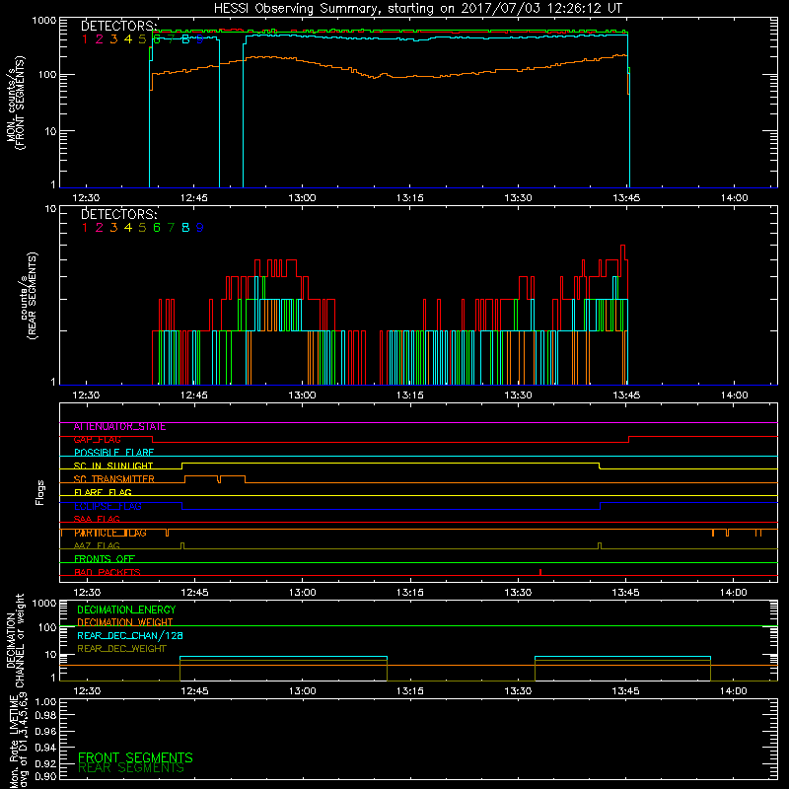Screen dimensions: 789x789
Task: Click MON. counts/s (FRONT SEGMENTS) axis label
Action: coord(15,103)
